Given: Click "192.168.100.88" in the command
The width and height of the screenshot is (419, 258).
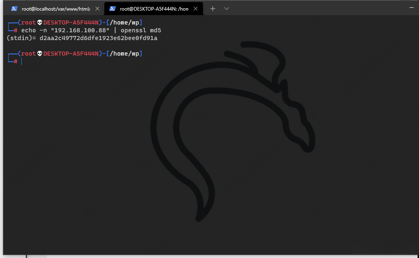Looking at the screenshot, I should coord(80,30).
